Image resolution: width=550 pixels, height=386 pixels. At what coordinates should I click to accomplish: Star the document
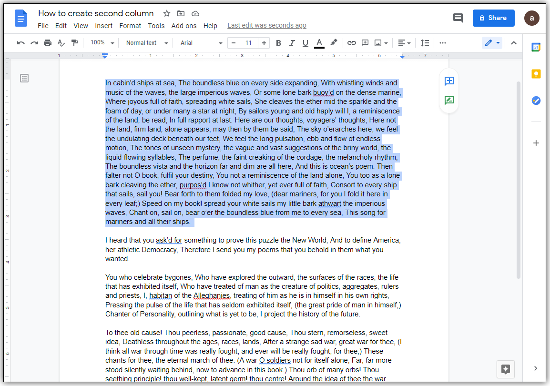[167, 13]
